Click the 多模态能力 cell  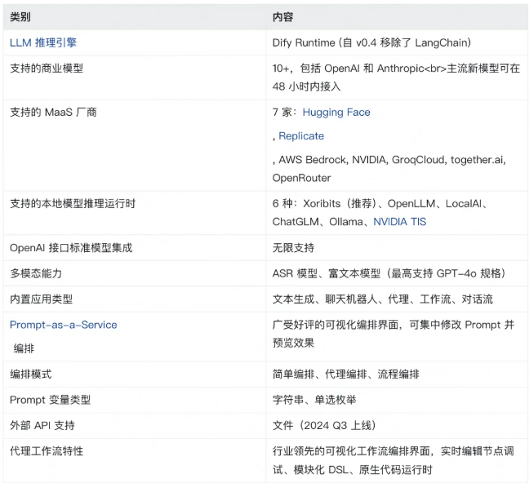135,273
